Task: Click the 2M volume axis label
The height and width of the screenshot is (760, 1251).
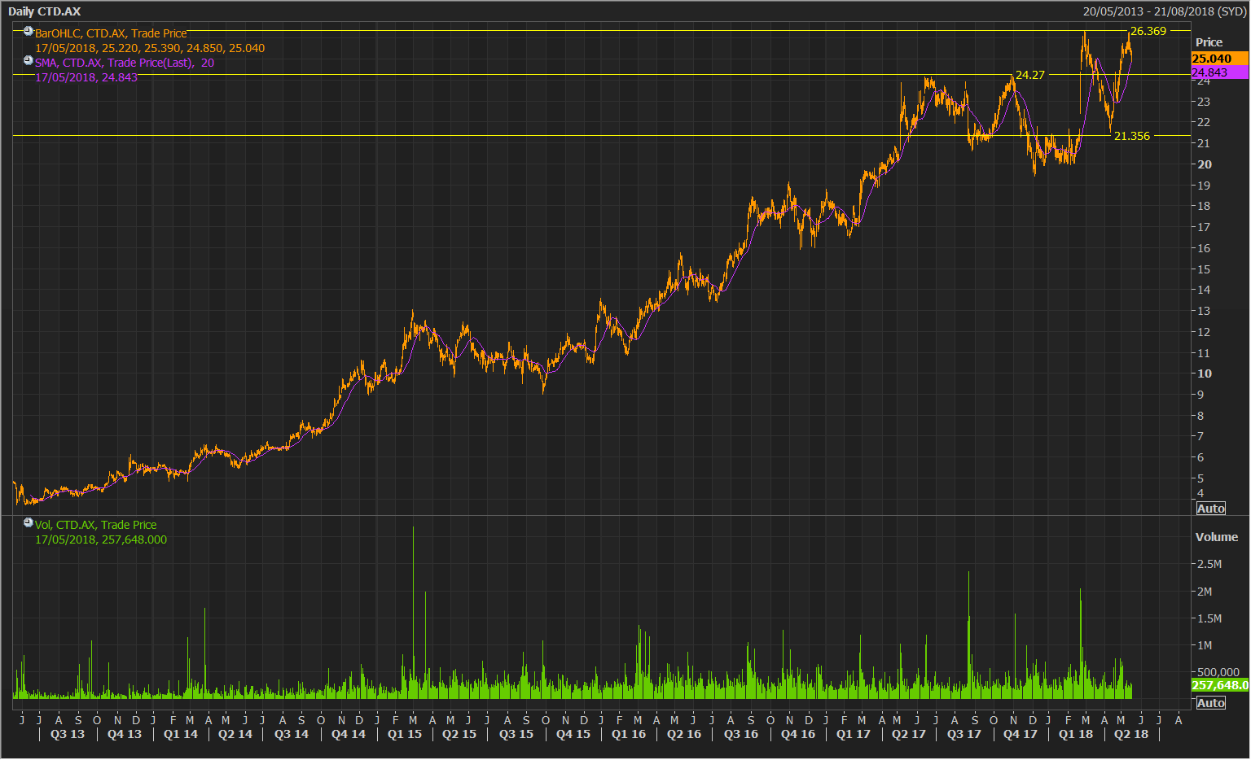Action: tap(1205, 592)
